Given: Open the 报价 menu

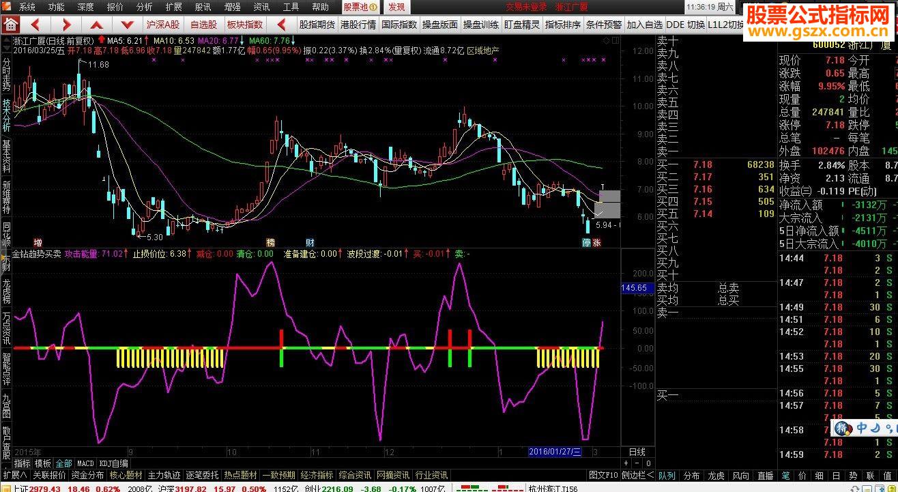Looking at the screenshot, I should tap(115, 7).
